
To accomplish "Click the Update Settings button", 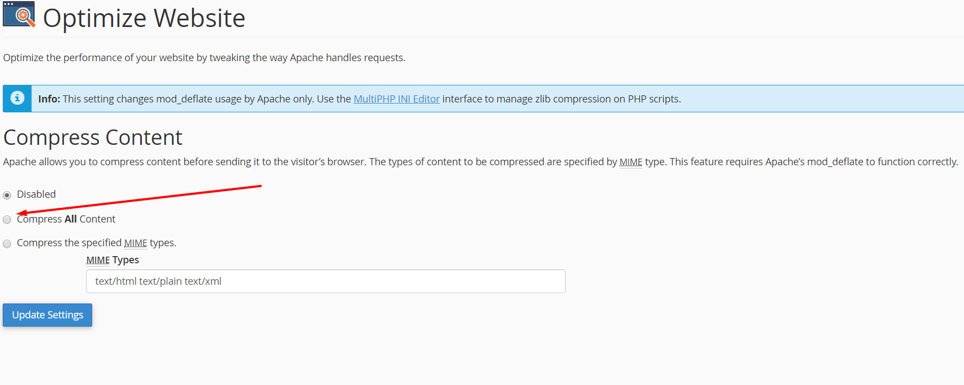I will pyautogui.click(x=47, y=315).
